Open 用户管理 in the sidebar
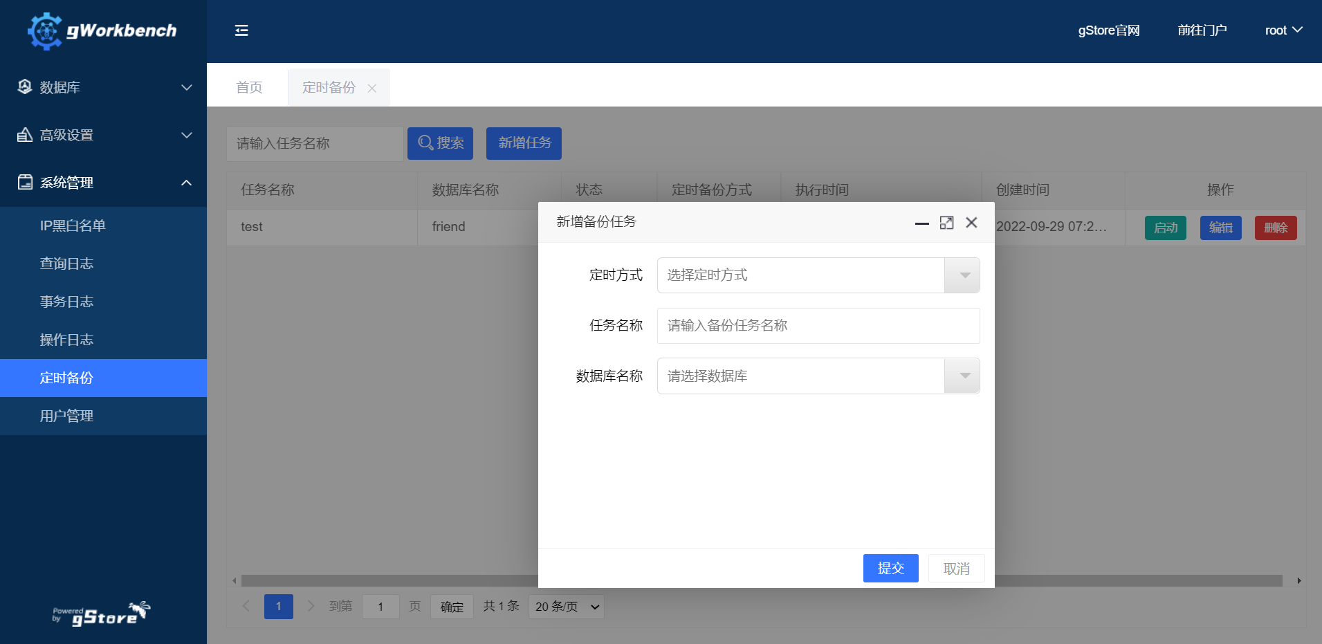 (66, 416)
